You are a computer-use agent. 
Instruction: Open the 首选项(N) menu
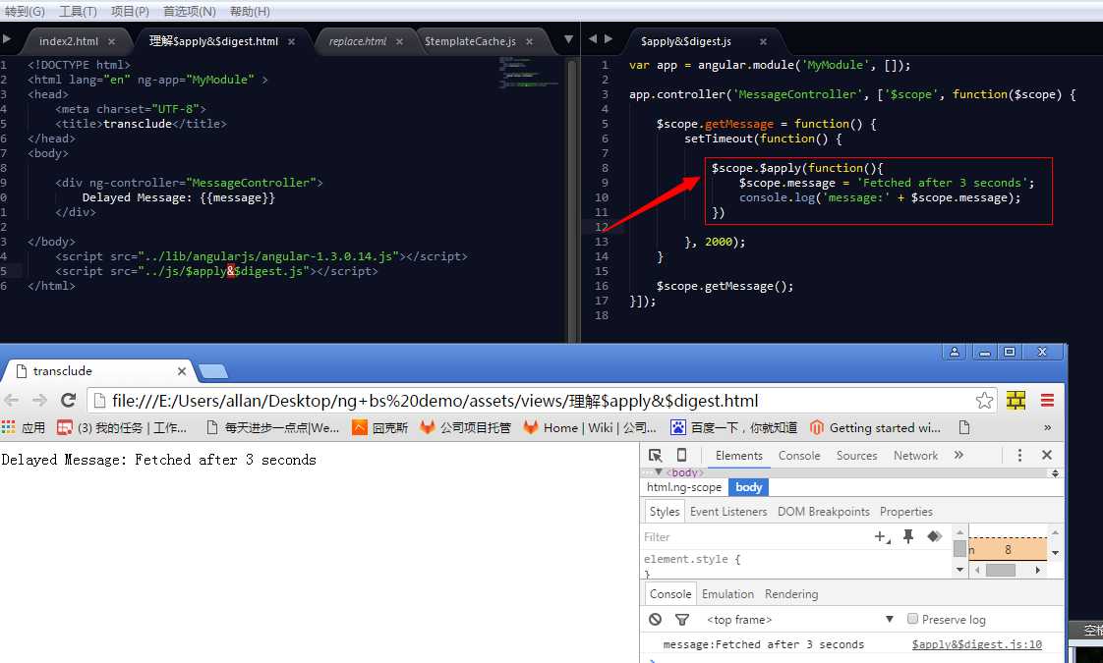pyautogui.click(x=189, y=11)
